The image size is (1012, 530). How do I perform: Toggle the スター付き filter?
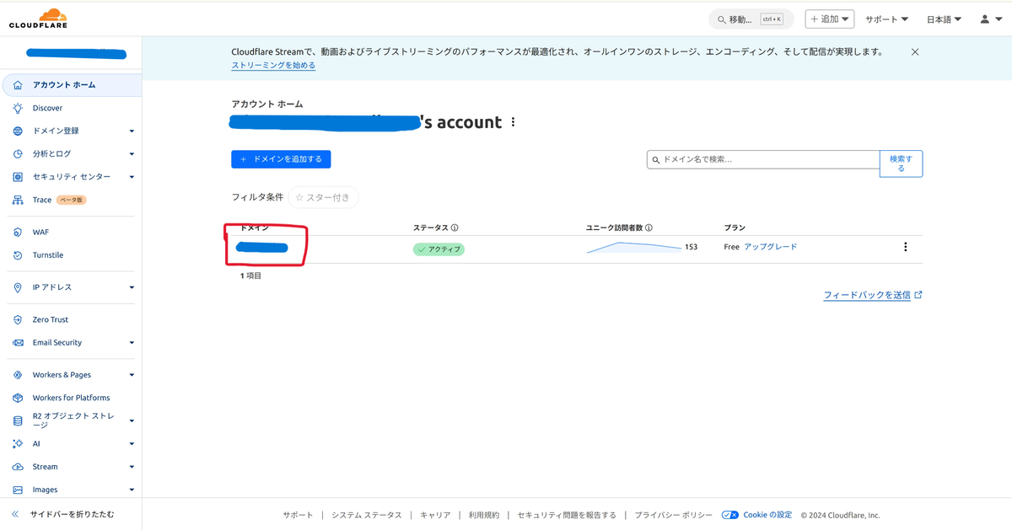pyautogui.click(x=324, y=197)
